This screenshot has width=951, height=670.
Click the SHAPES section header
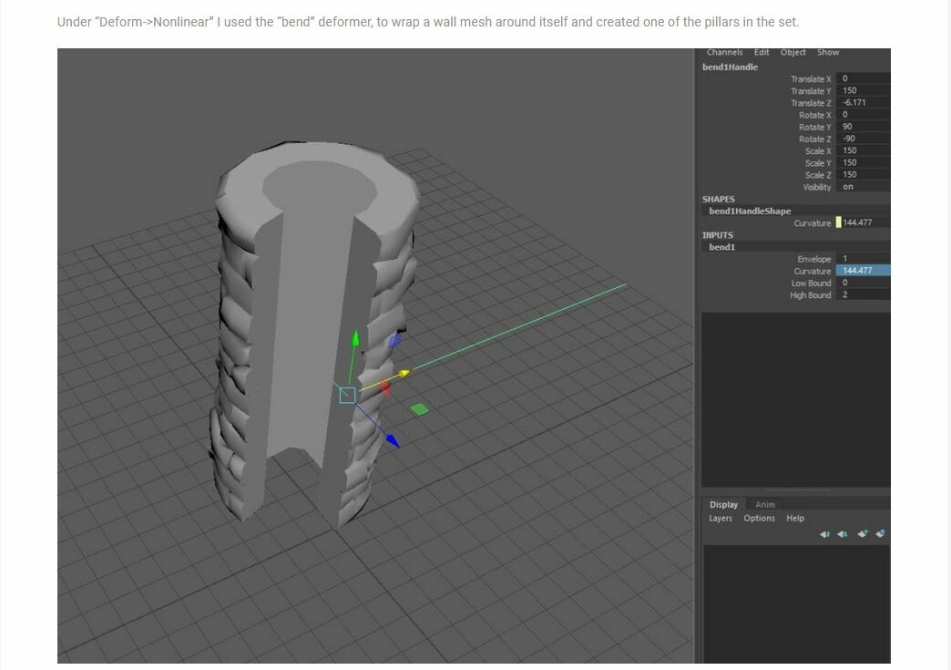tap(718, 199)
